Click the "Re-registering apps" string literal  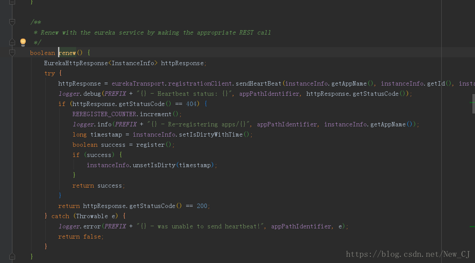(199, 124)
